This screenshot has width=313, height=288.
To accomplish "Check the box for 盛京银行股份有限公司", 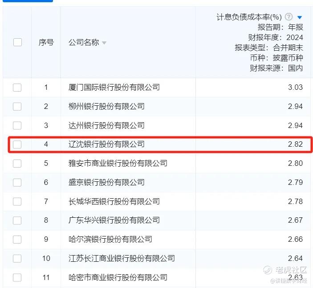I will pos(17,182).
